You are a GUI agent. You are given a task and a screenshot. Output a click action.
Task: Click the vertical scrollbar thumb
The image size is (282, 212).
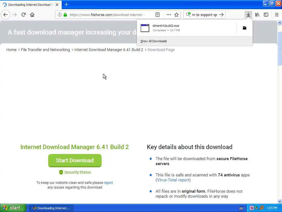pos(280,48)
